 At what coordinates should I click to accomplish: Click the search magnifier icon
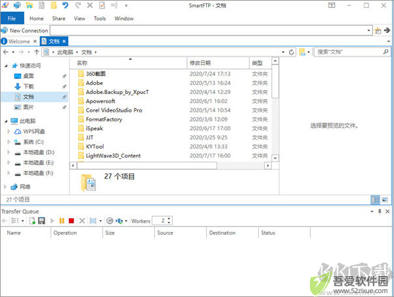click(385, 52)
